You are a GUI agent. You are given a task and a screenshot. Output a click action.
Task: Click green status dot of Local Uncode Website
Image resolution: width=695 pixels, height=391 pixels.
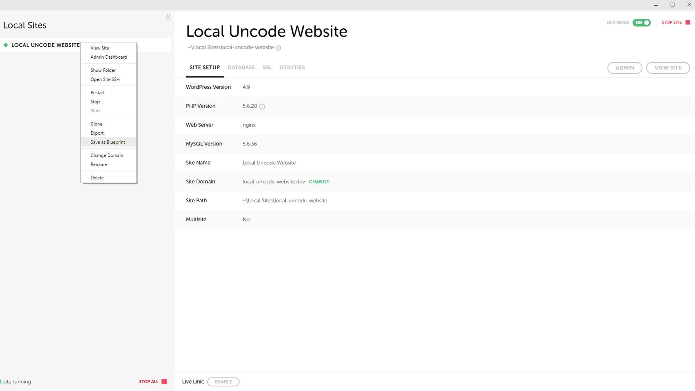(6, 45)
